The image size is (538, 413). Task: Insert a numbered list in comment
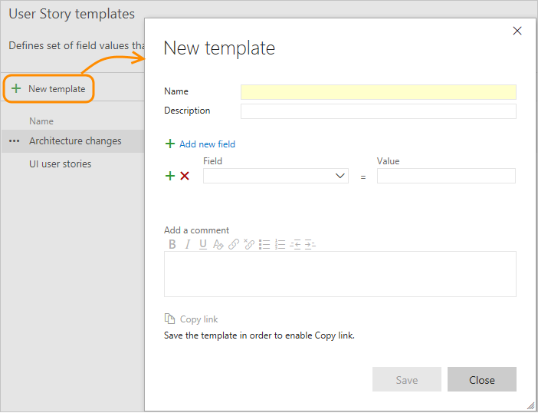click(280, 244)
